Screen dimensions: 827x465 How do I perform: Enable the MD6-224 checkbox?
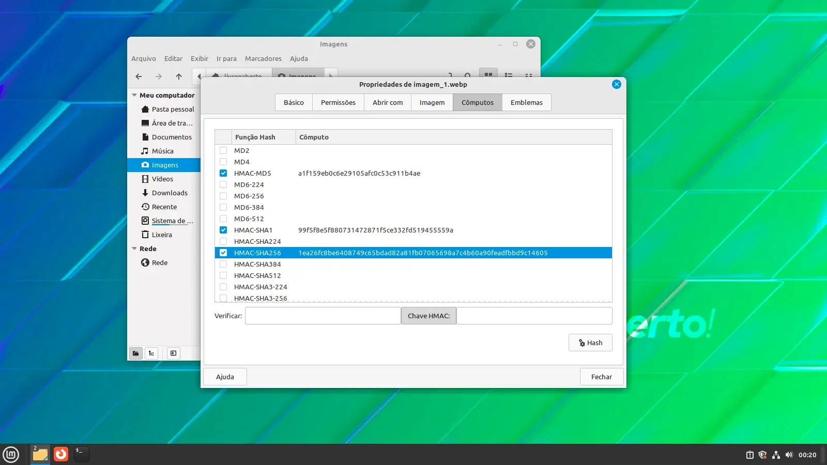click(223, 184)
